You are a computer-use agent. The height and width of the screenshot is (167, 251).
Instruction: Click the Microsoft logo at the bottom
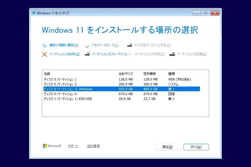46,146
